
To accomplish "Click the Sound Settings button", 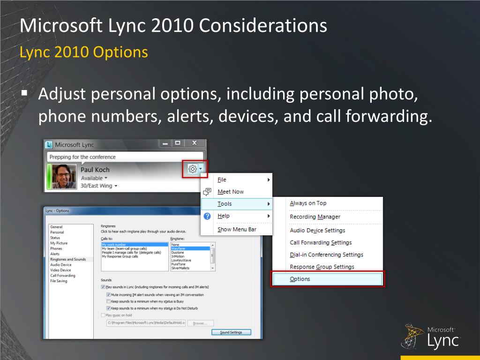I will click(x=231, y=332).
